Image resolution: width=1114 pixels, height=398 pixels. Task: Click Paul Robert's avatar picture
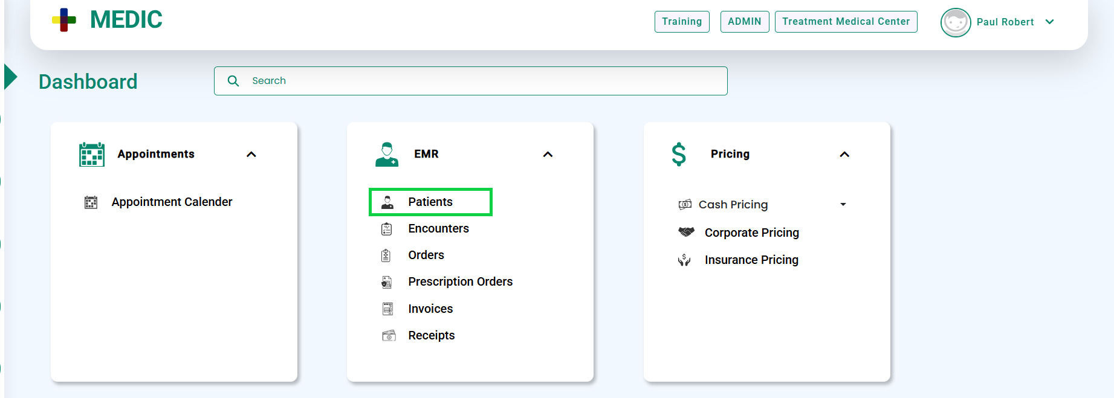(x=955, y=22)
